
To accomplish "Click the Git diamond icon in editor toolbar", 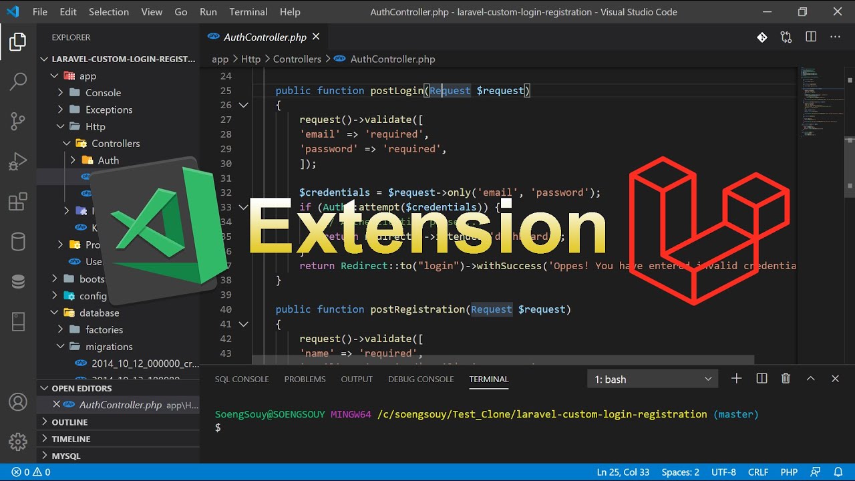I will tap(762, 37).
